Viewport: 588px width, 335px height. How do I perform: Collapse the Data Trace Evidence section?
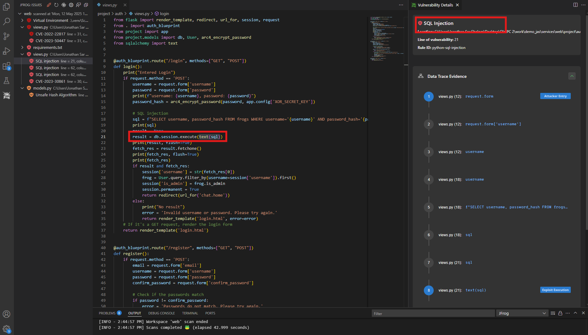[x=572, y=76]
